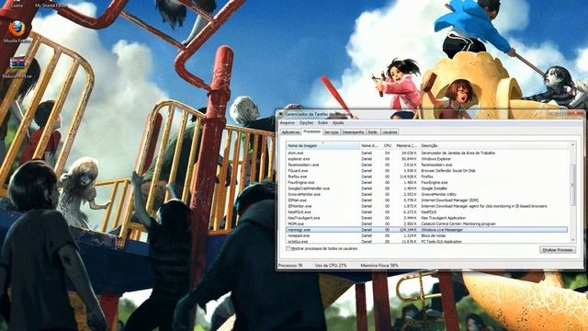Viewport: 588px width, 331px height.
Task: Select the KasPDLR.exe process row
Action: coord(427,212)
